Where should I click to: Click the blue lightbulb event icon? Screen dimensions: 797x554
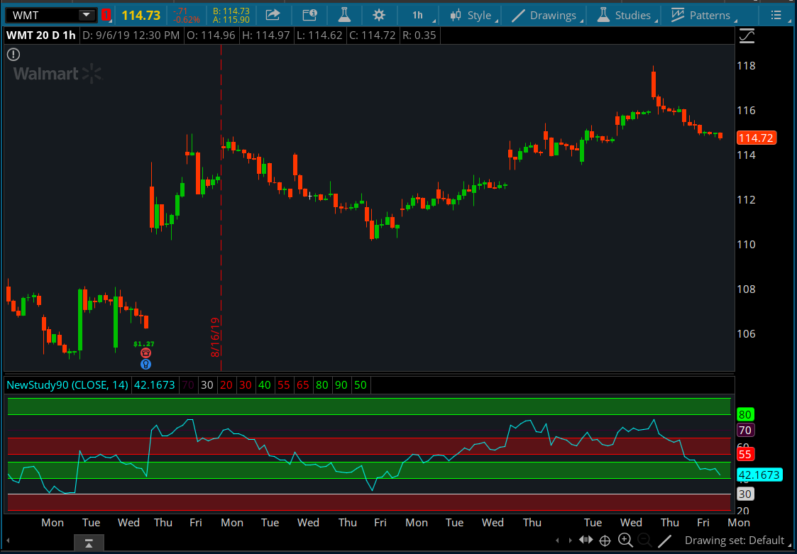click(146, 364)
